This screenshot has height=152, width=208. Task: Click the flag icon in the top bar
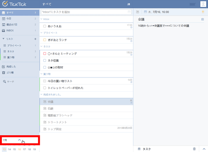[x=192, y=4]
